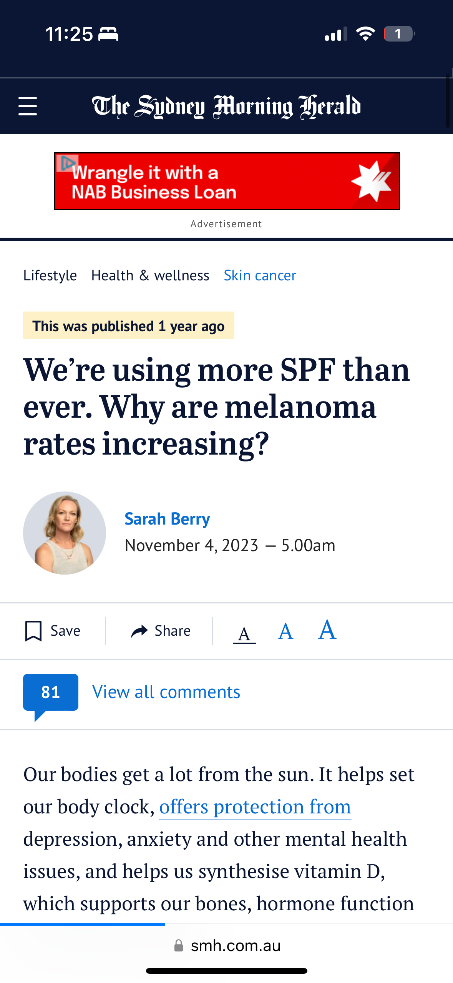Click the Share arrow icon
The height and width of the screenshot is (983, 453).
coord(139,631)
